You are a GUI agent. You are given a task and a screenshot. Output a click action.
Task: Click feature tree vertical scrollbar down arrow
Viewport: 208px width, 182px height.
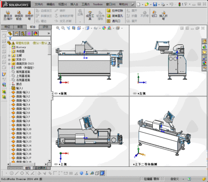49,161
